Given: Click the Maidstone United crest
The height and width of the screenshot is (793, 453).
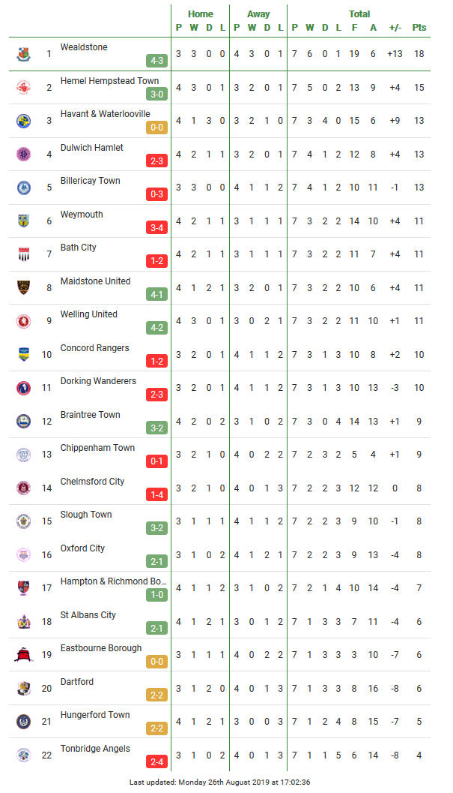Looking at the screenshot, I should pos(23,287).
